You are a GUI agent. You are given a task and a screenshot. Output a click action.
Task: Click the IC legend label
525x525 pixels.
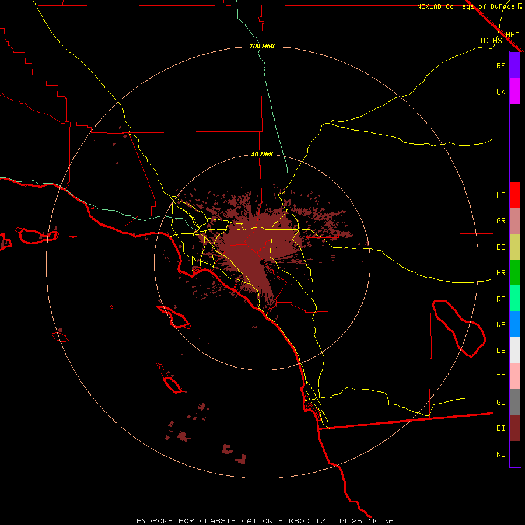tap(501, 377)
